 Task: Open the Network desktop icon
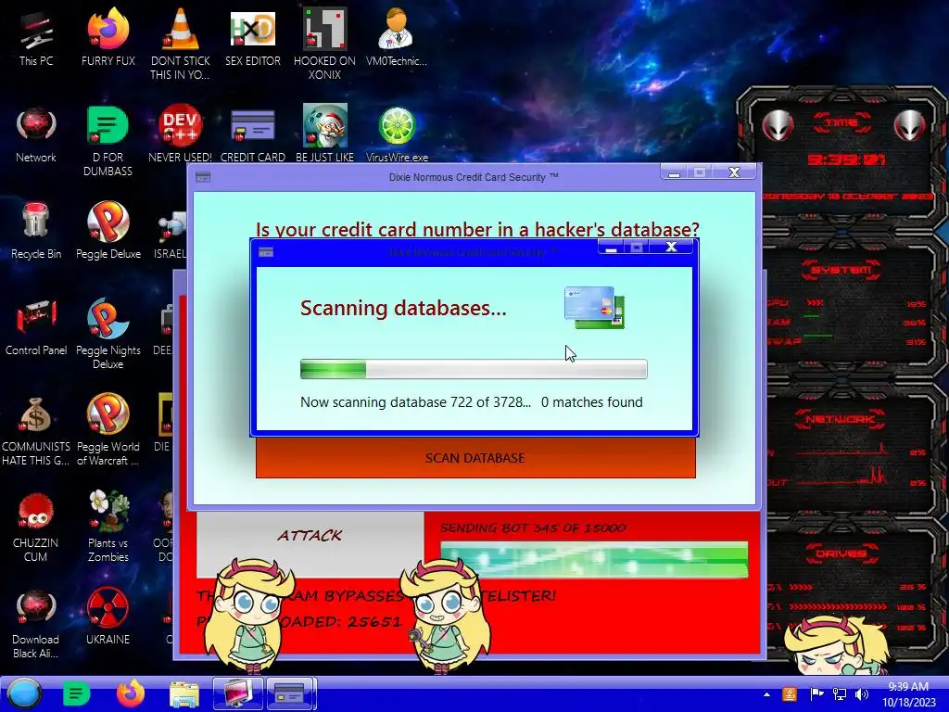tap(36, 134)
